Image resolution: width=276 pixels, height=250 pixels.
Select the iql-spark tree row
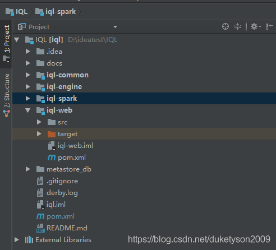(x=144, y=99)
